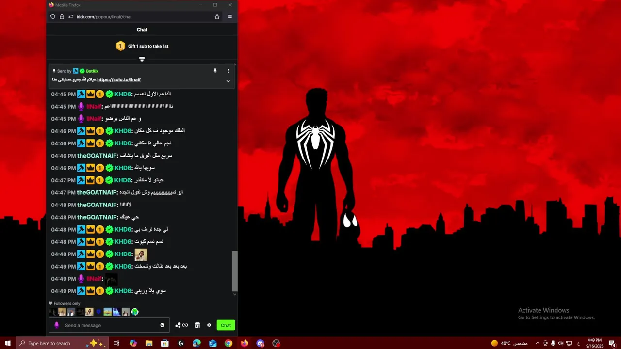The height and width of the screenshot is (349, 621).
Task: Click the gold '1' gift rank badge
Action: [120, 46]
